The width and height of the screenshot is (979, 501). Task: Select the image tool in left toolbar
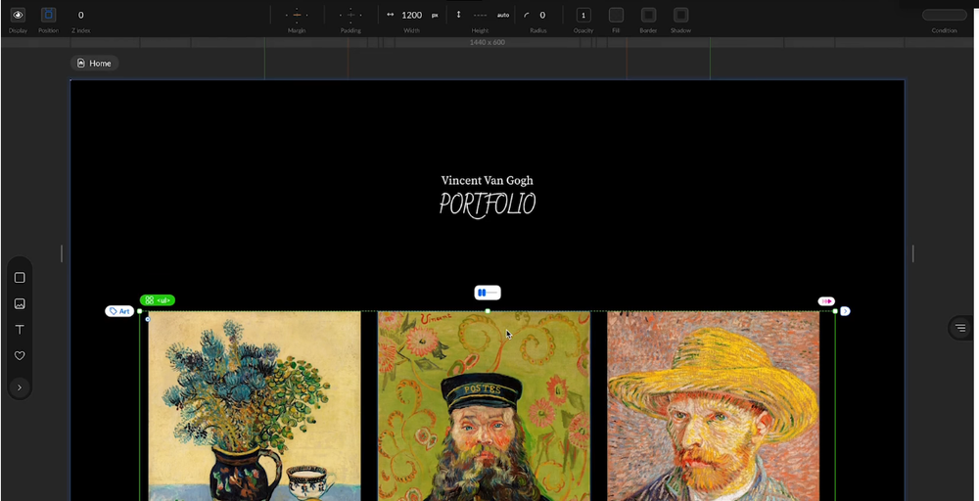tap(20, 304)
